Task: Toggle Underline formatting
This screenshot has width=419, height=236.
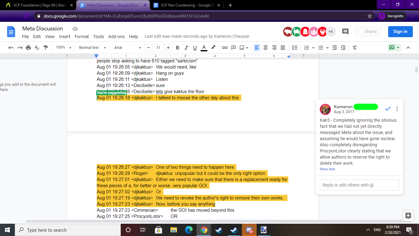Action: [x=195, y=48]
